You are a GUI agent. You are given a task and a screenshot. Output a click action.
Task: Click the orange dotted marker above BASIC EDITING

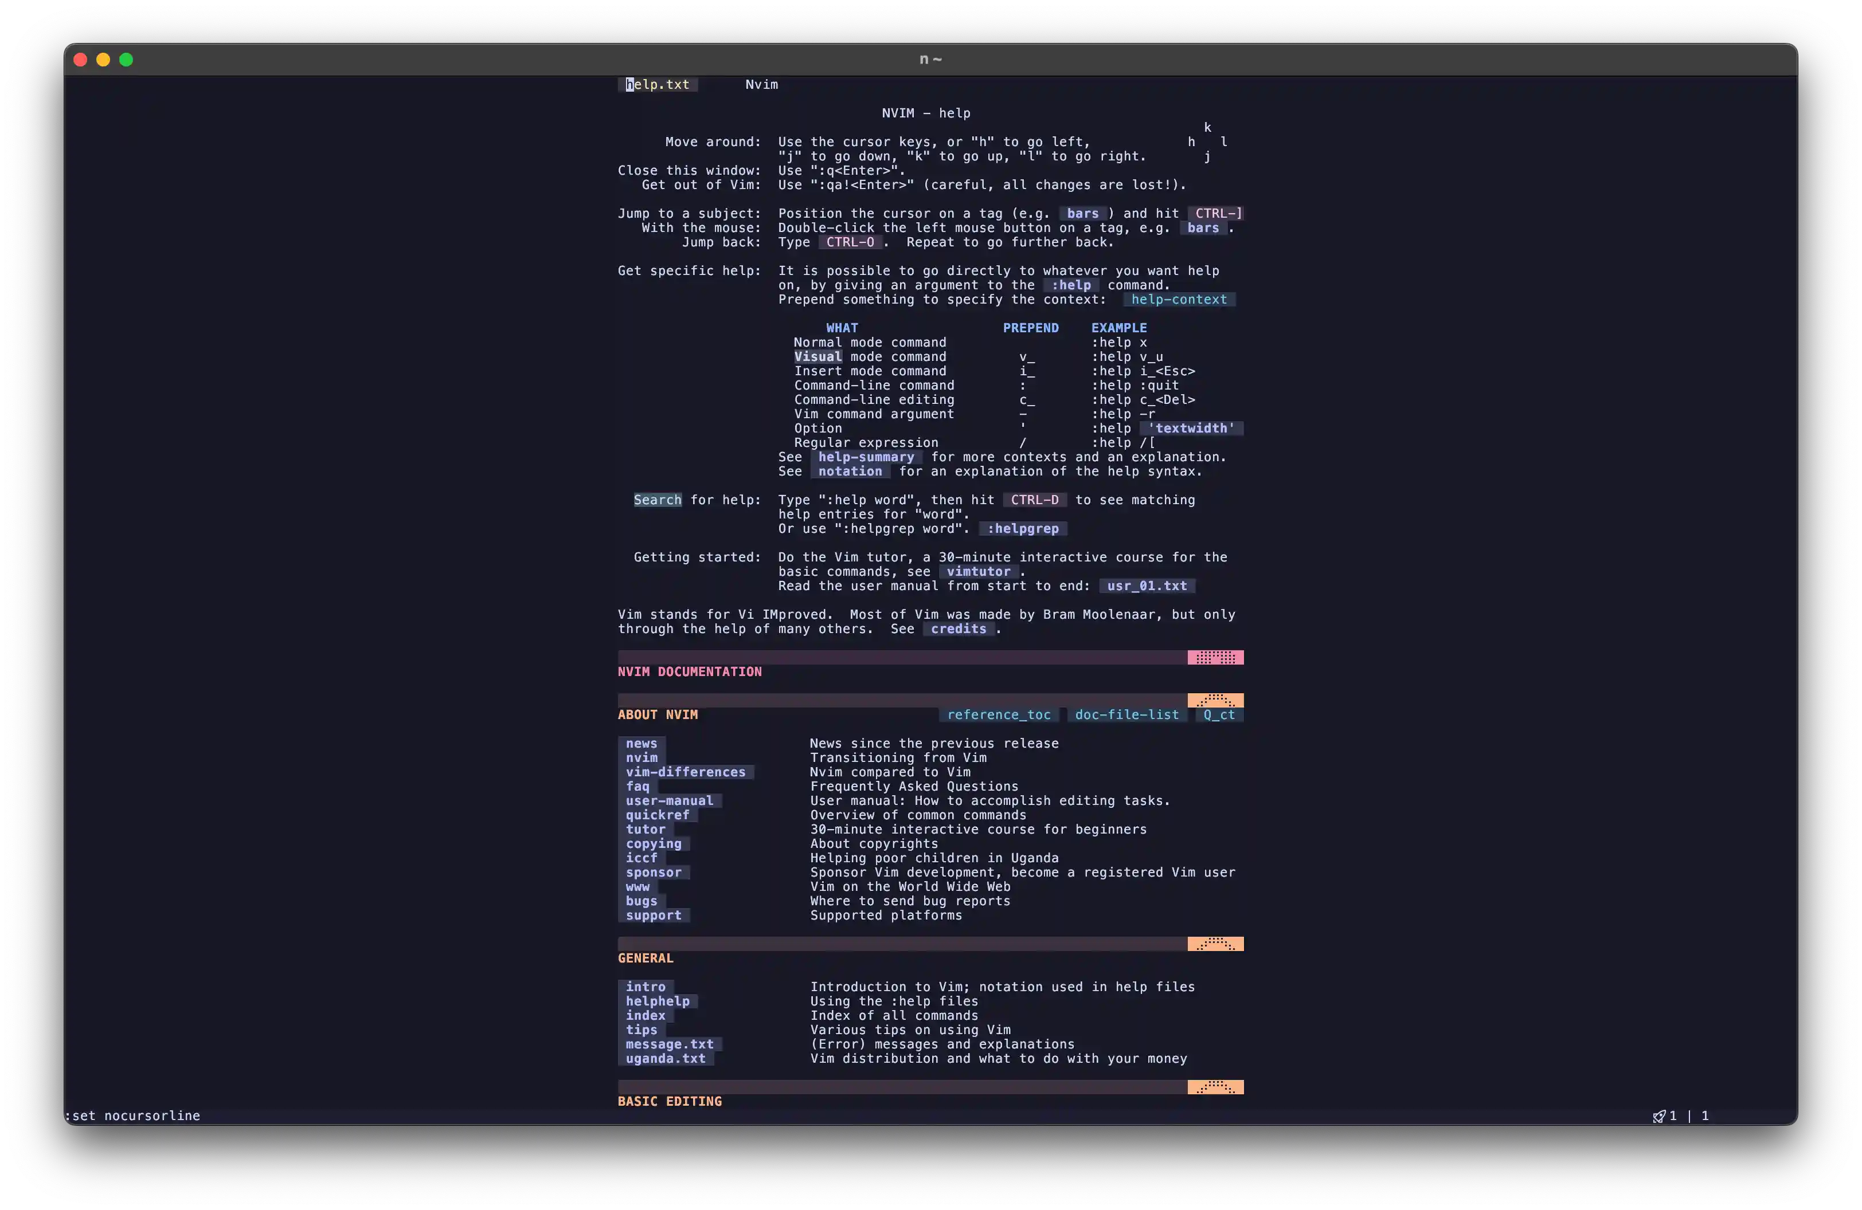1215,1087
